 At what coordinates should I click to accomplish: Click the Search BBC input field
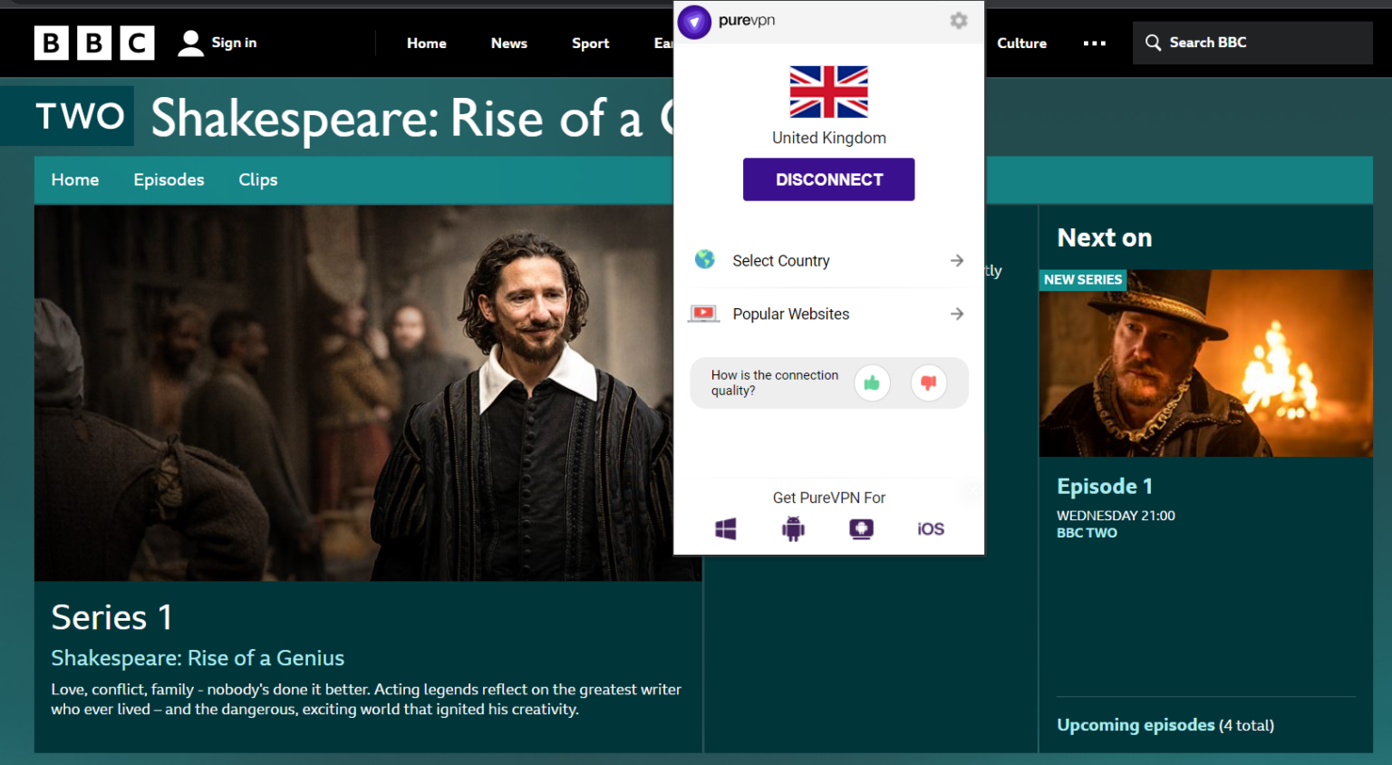pos(1251,42)
